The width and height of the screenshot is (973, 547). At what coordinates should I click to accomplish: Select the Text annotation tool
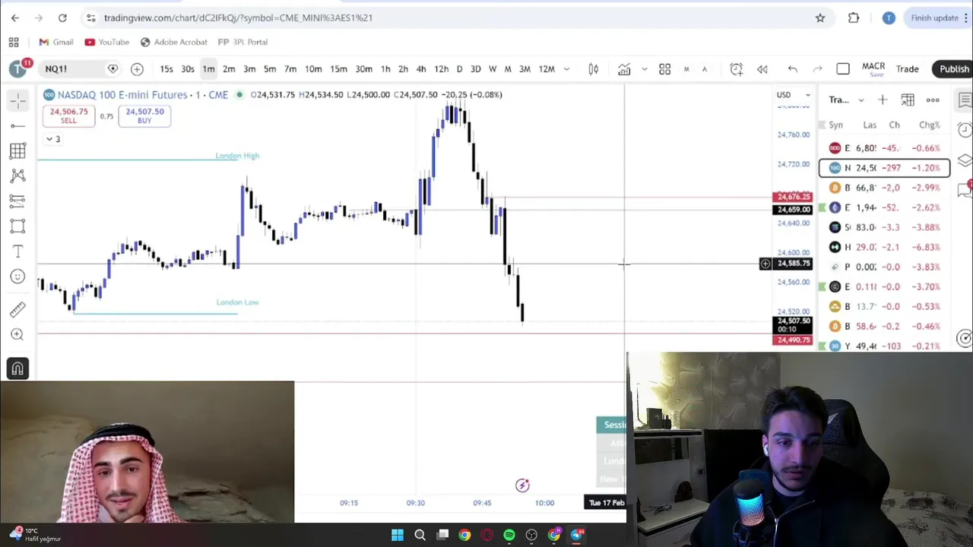17,251
